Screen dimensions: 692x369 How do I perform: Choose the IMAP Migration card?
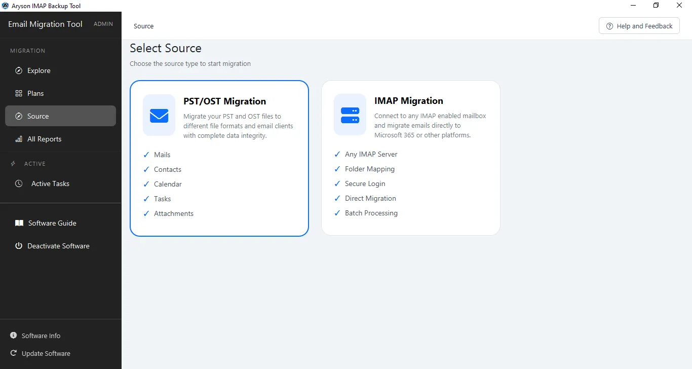pyautogui.click(x=411, y=158)
